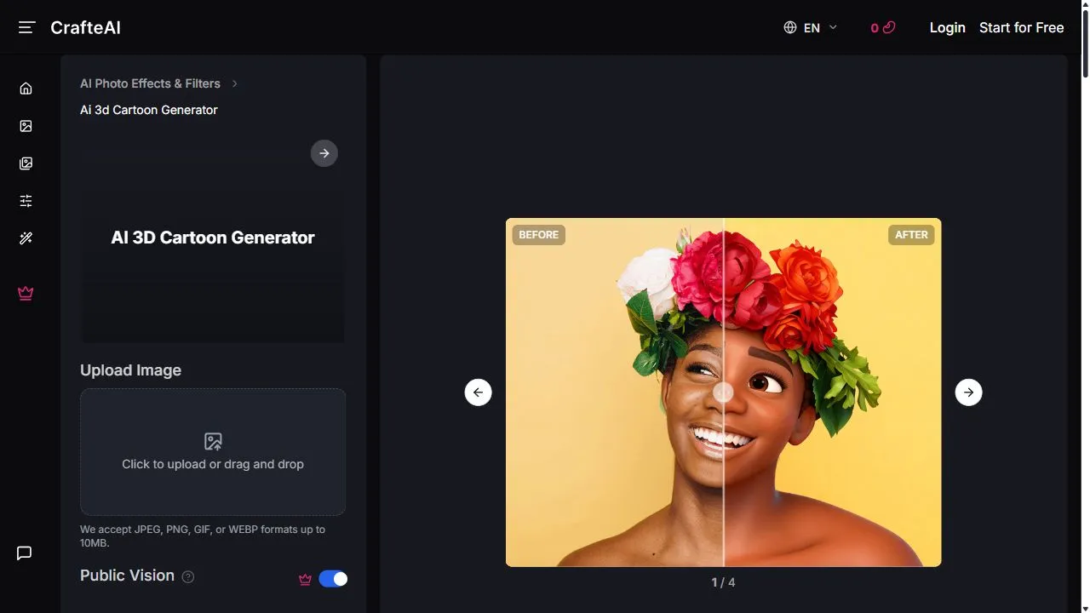Open the chat feedback icon
The width and height of the screenshot is (1090, 613).
[25, 553]
